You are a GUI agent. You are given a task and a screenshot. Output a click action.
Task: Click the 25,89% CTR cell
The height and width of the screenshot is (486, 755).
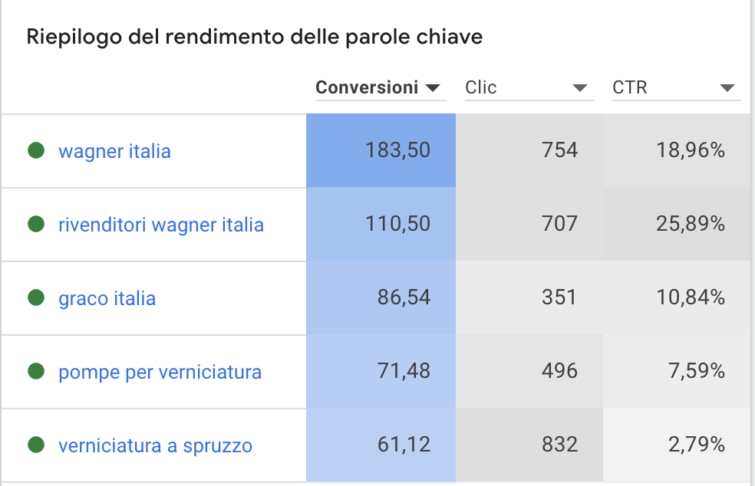(x=677, y=224)
